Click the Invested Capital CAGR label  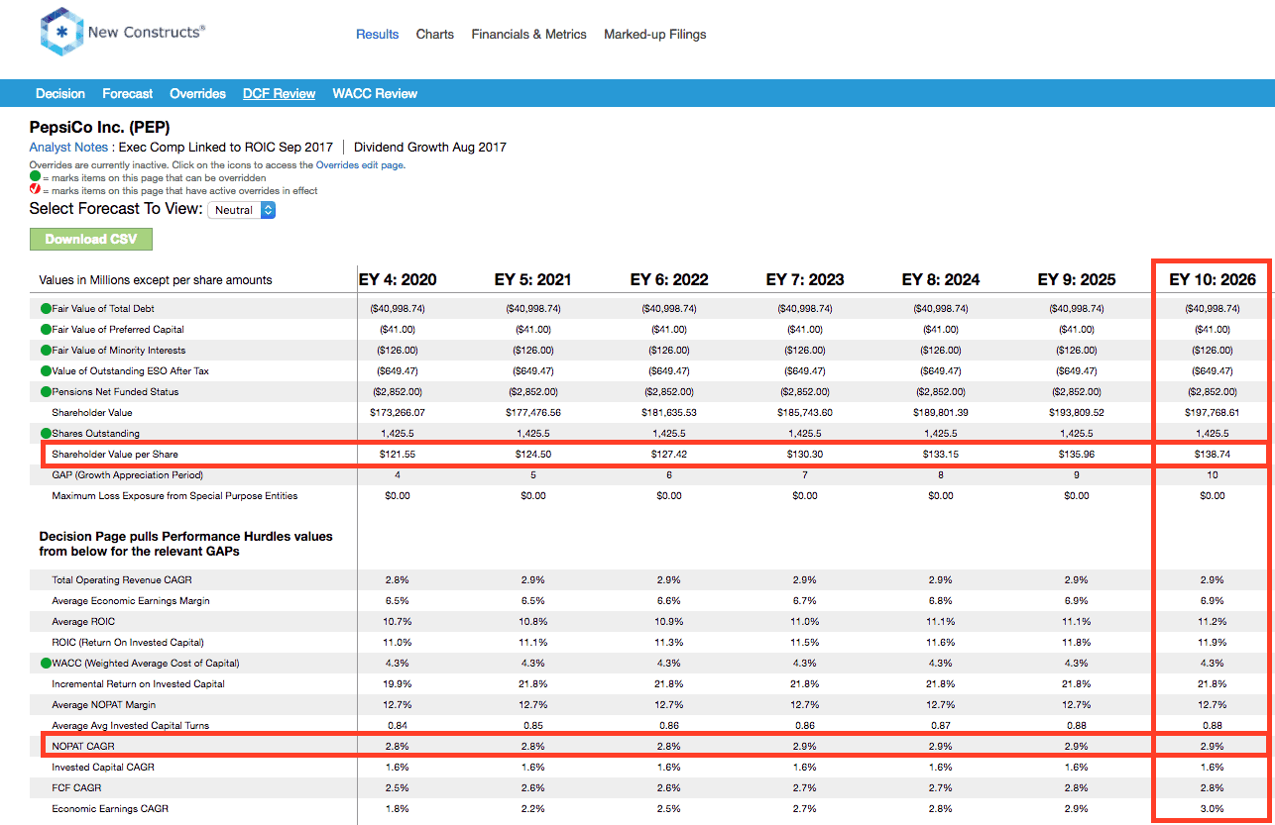(103, 768)
